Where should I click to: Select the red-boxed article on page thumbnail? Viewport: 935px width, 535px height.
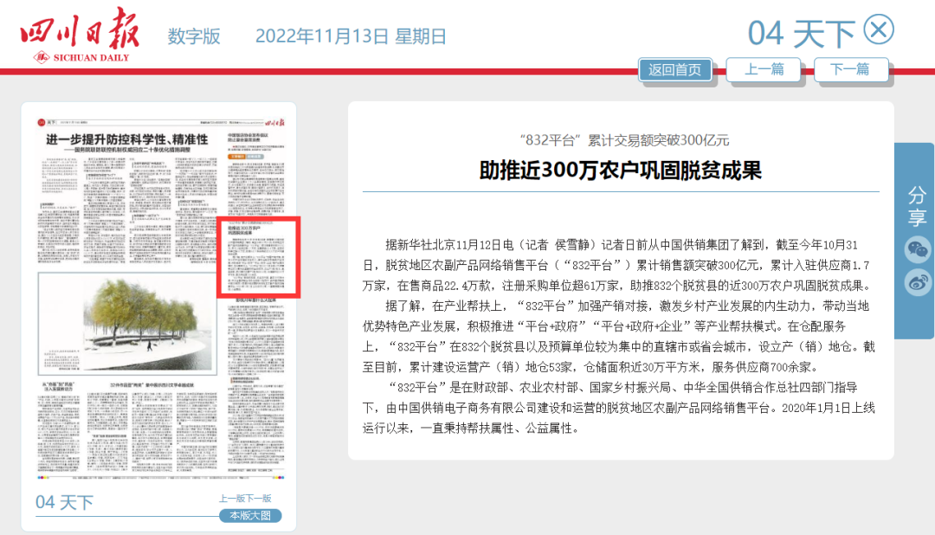point(258,257)
